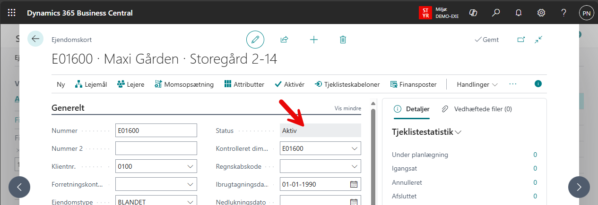Open the notifications bell

[x=519, y=13]
